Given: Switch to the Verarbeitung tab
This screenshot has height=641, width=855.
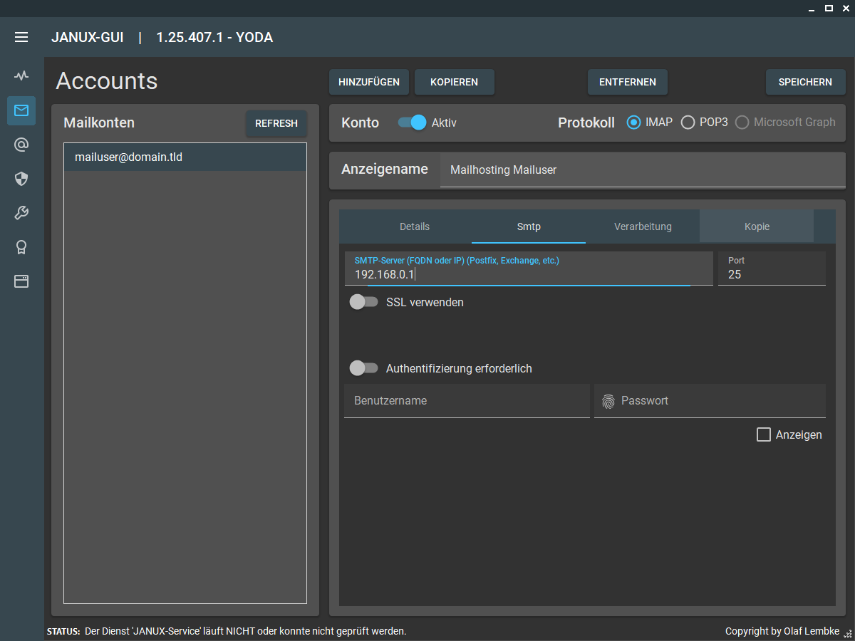Looking at the screenshot, I should [x=643, y=226].
